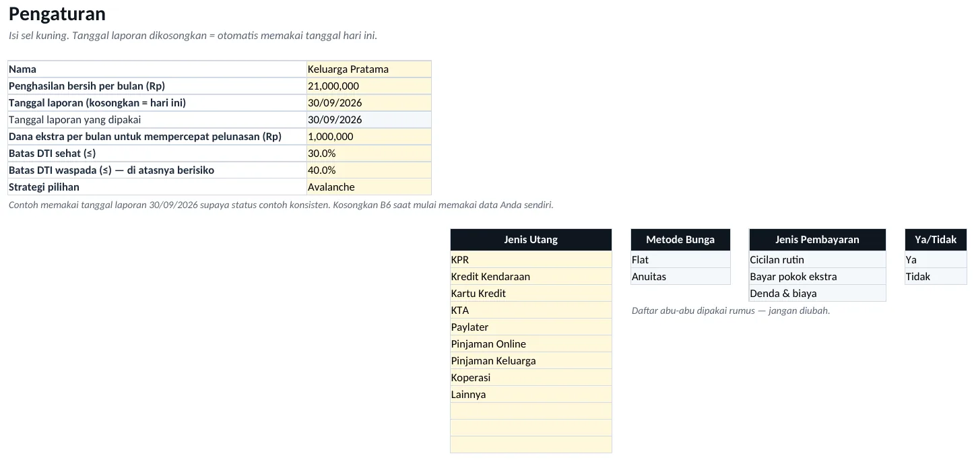Select the 'Kredit Kendaraan' cell

tap(531, 277)
